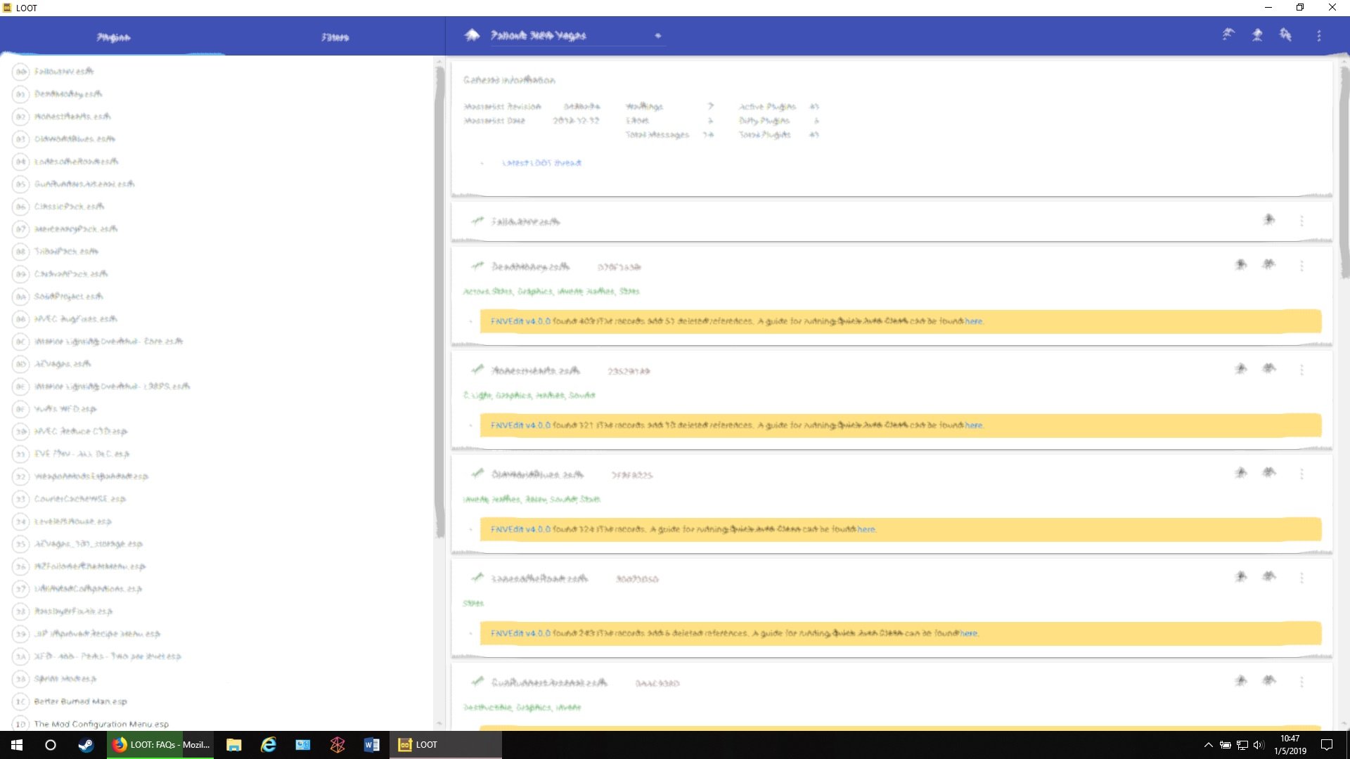The width and height of the screenshot is (1350, 759).
Task: Click the right status icon on HonestHearts.esm card
Action: point(1269,369)
